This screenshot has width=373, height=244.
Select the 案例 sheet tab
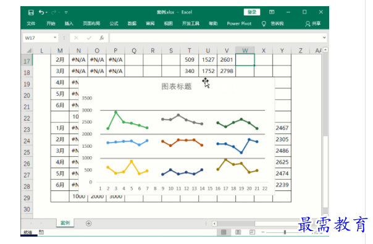65,223
